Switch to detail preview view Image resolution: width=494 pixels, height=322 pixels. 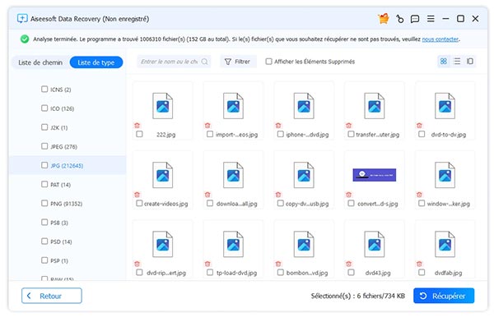470,62
